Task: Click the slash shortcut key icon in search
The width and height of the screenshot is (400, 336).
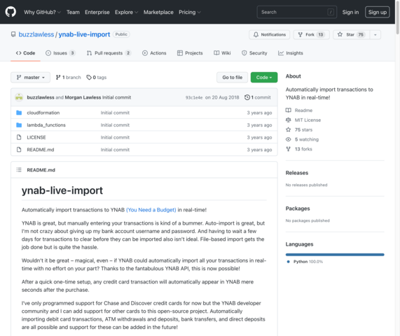Action: (331, 12)
